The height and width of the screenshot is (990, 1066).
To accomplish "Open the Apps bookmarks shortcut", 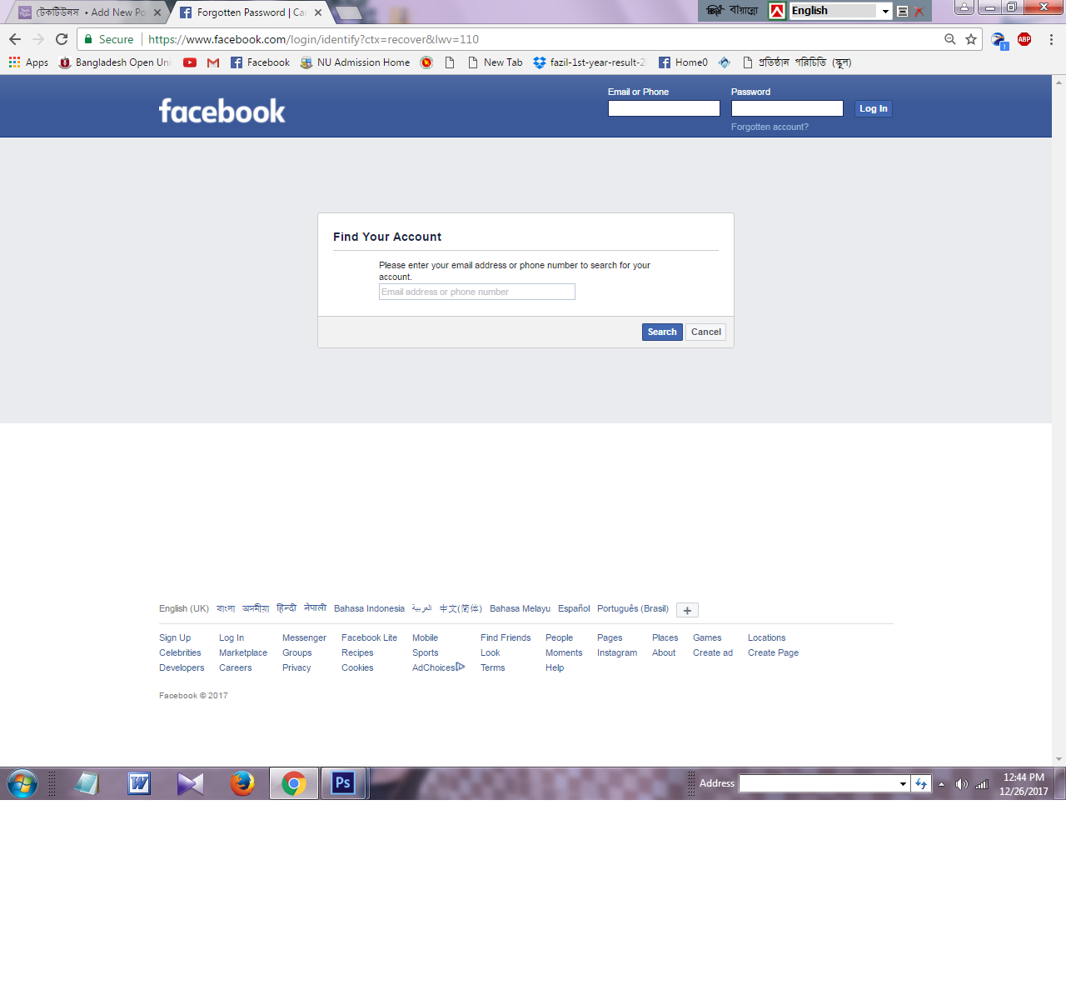I will click(28, 62).
